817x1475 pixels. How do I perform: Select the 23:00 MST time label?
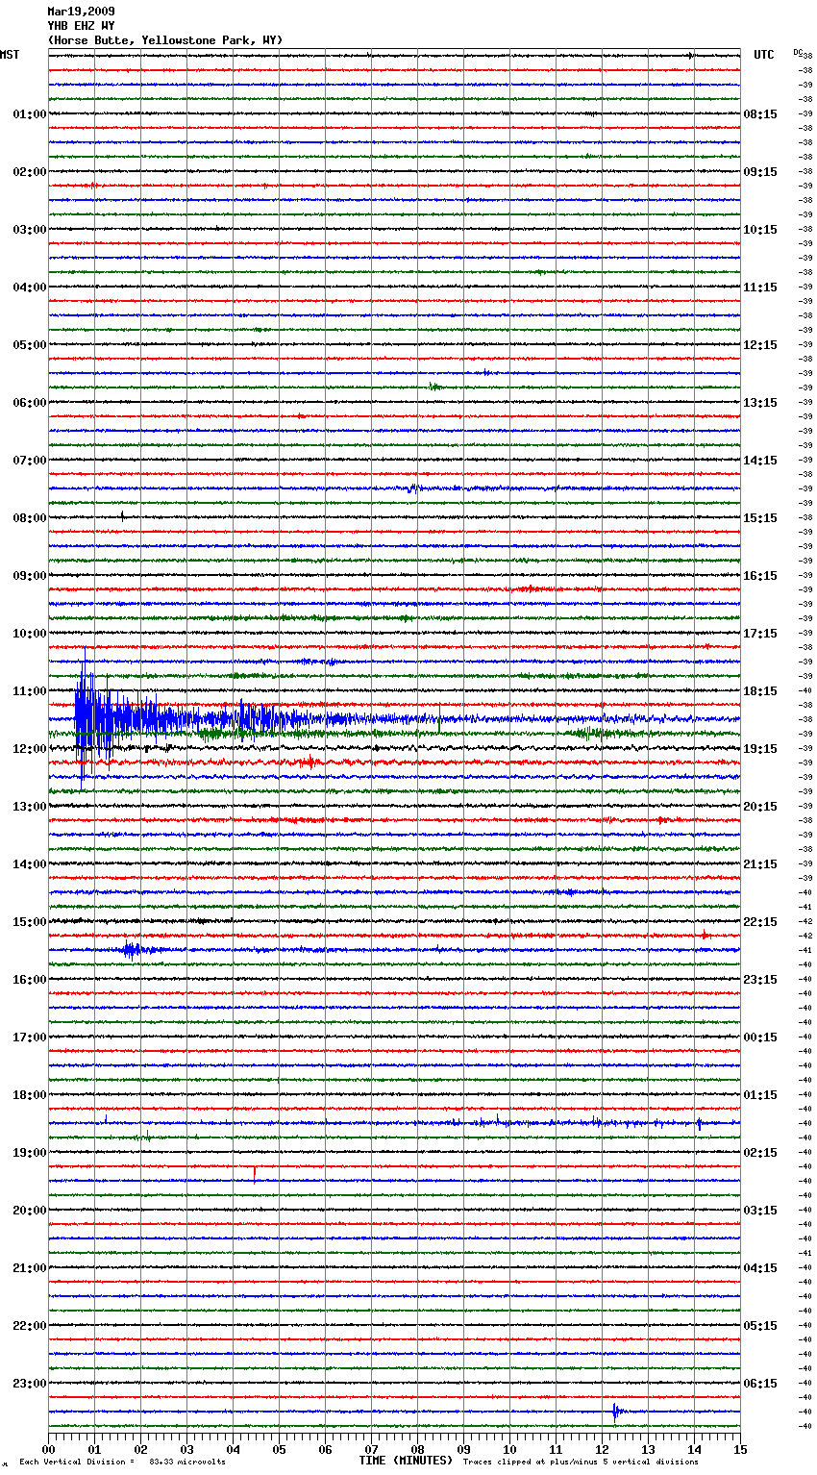(x=29, y=1384)
